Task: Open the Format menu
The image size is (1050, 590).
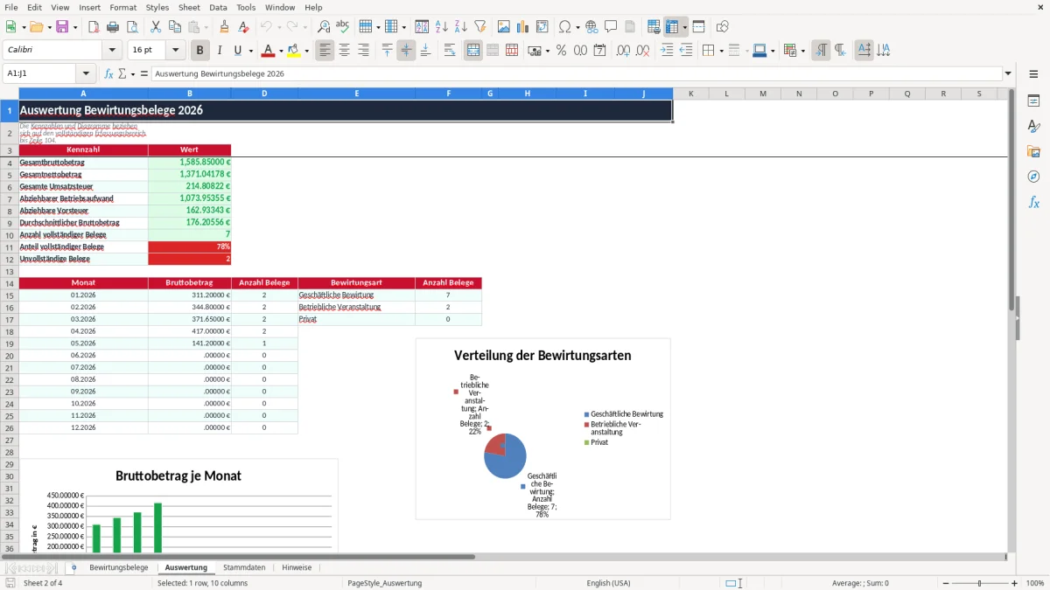Action: click(x=122, y=7)
